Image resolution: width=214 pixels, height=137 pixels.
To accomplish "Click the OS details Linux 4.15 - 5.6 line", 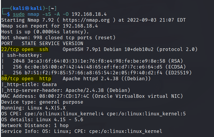I will (x=42, y=119).
